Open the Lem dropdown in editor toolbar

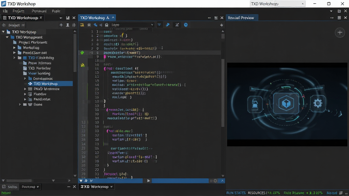pyautogui.click(x=132, y=25)
